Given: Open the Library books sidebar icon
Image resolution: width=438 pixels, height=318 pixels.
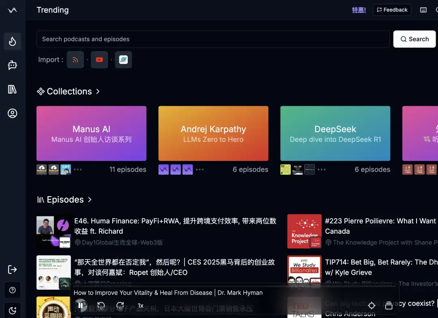Looking at the screenshot, I should coord(12,89).
